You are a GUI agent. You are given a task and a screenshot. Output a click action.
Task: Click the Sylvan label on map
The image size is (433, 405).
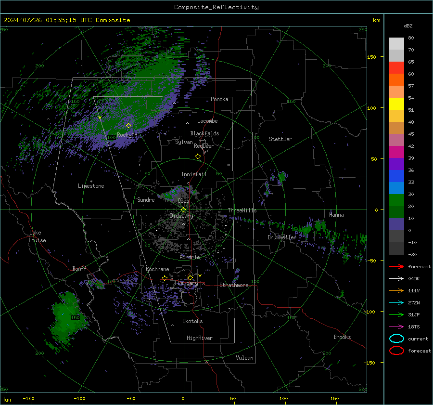click(x=184, y=142)
